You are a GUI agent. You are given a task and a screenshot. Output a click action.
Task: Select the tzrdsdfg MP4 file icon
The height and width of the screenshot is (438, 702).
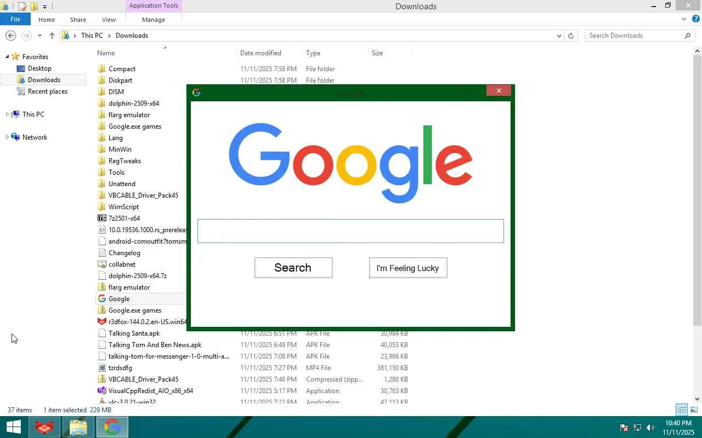coord(101,368)
